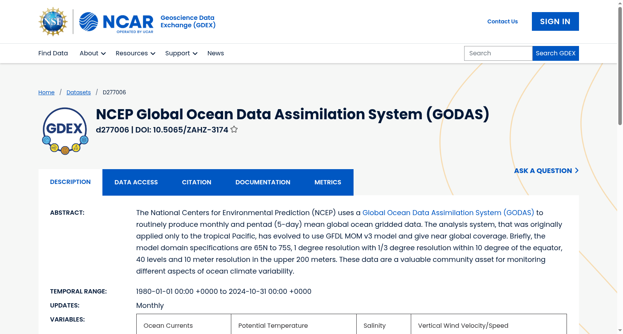Click the Monthly updates value
This screenshot has width=623, height=334.
click(x=150, y=306)
